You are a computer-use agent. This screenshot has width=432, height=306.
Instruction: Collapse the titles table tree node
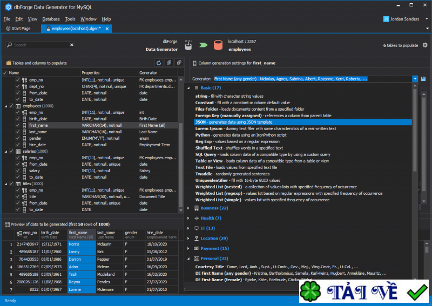click(5, 183)
